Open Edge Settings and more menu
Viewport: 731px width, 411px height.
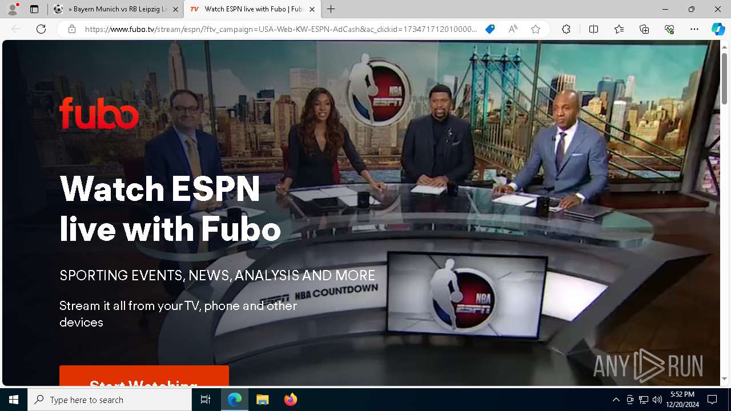694,29
